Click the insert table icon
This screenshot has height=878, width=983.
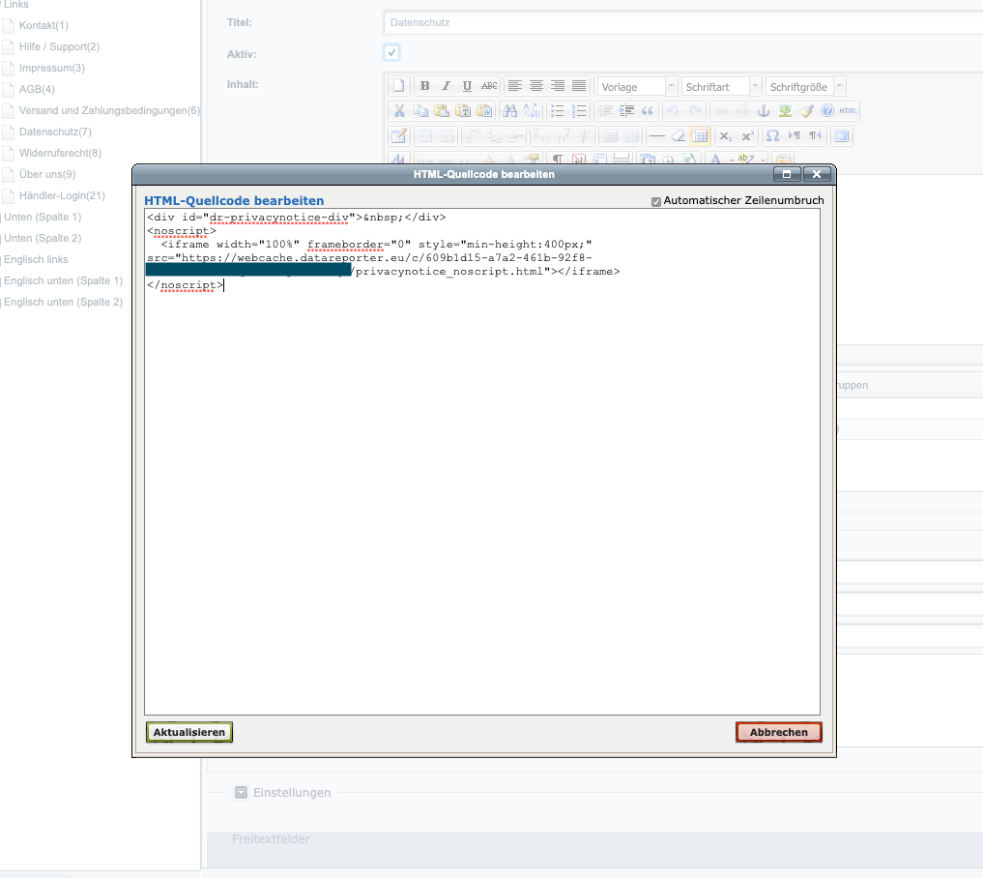pos(702,135)
